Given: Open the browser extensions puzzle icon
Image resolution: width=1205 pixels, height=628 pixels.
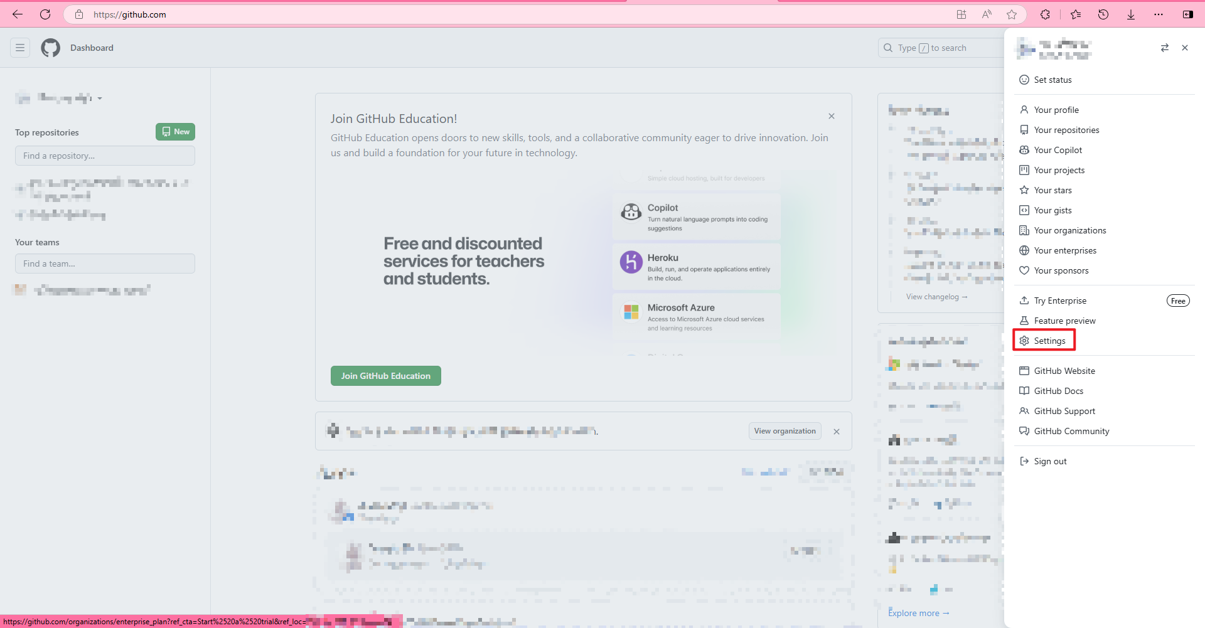Looking at the screenshot, I should click(1045, 14).
